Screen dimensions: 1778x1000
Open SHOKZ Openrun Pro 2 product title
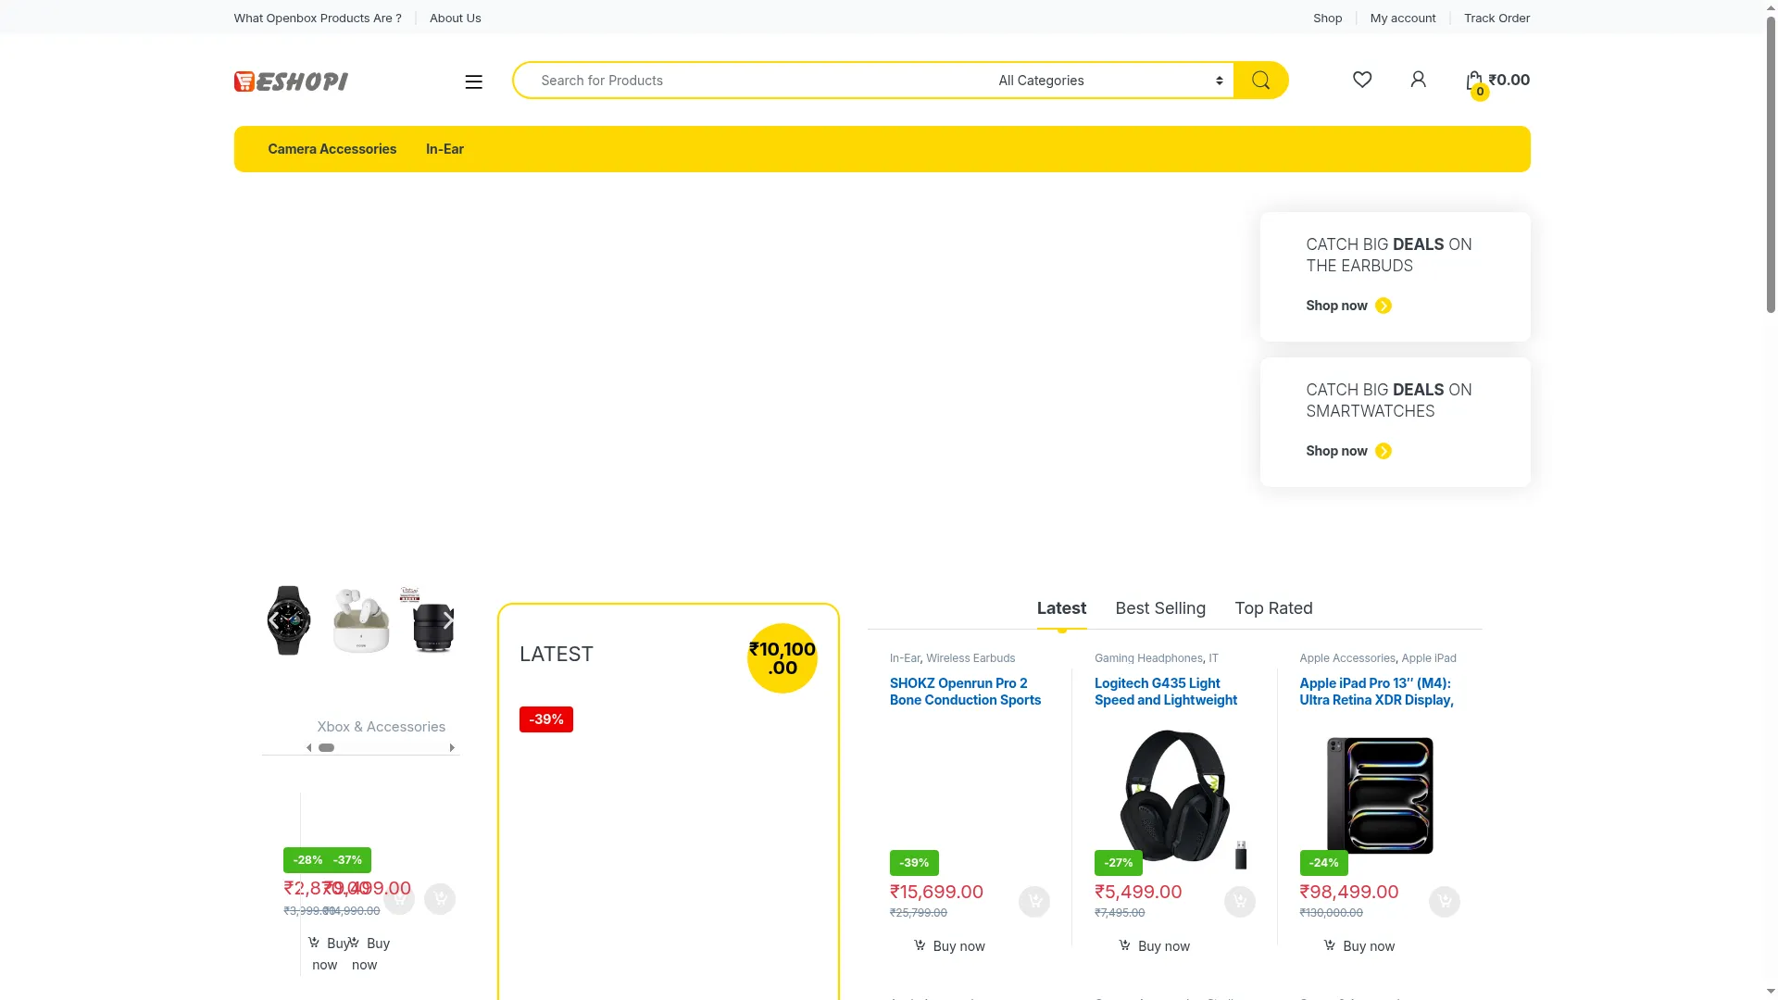[x=965, y=692]
